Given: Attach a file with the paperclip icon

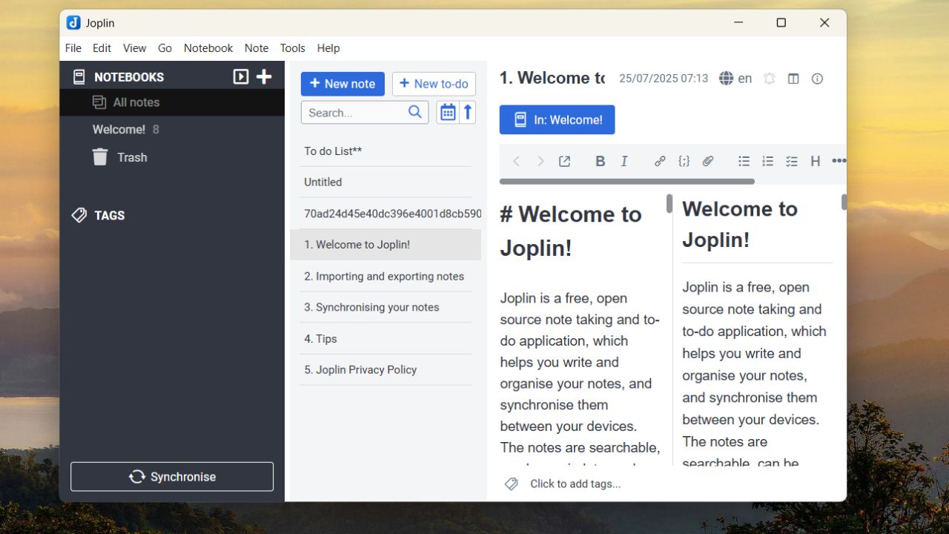Looking at the screenshot, I should click(x=707, y=161).
